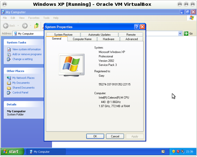Switch to the Remote tab

pyautogui.click(x=131, y=34)
